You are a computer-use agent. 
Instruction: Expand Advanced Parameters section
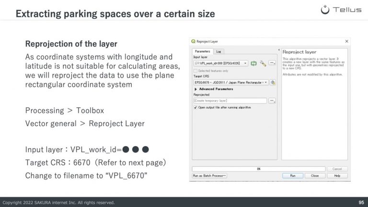(195, 89)
